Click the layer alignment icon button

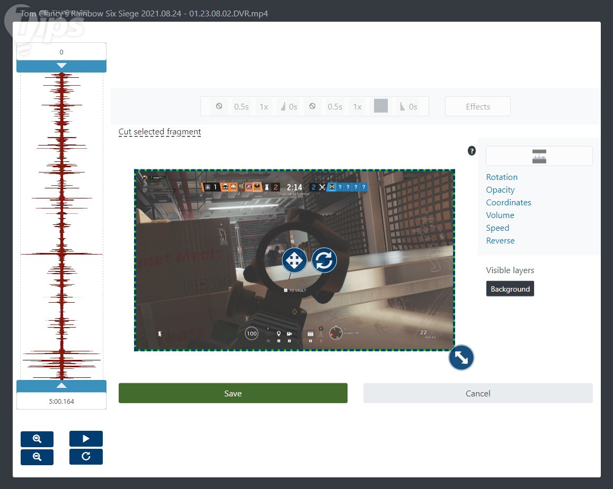tap(539, 156)
